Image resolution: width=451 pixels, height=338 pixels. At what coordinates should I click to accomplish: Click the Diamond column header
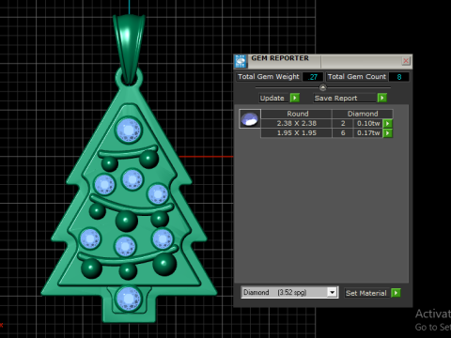363,114
